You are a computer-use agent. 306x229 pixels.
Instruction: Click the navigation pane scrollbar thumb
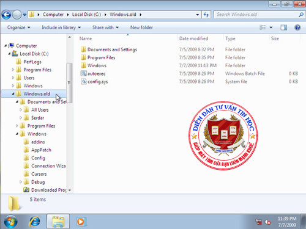(x=69, y=82)
